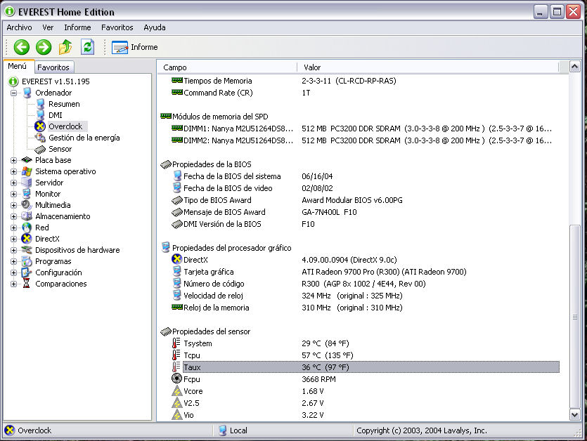Open the Archivo menu
Screen dimensions: 587x441
(19, 27)
